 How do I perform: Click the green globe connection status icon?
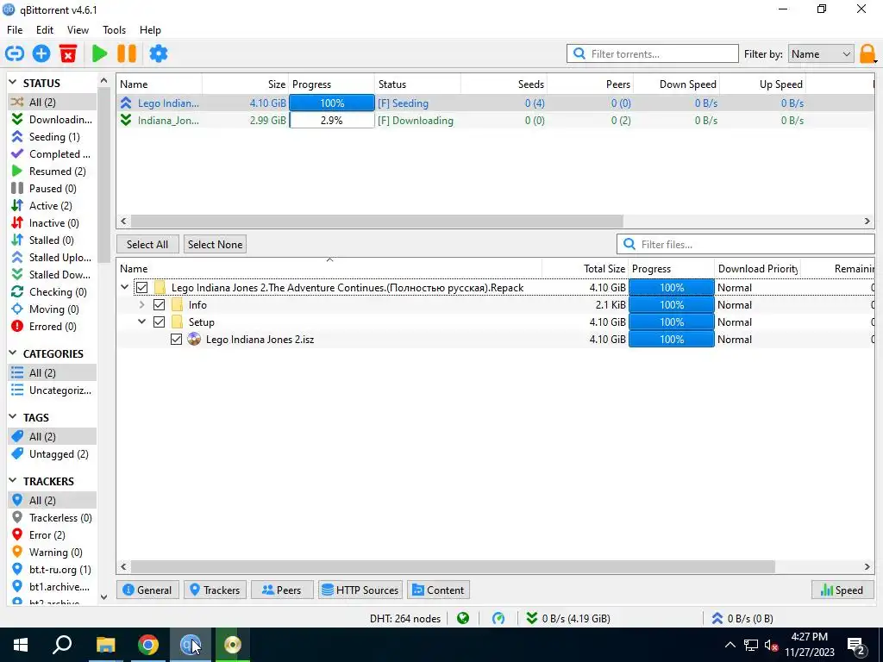463,618
